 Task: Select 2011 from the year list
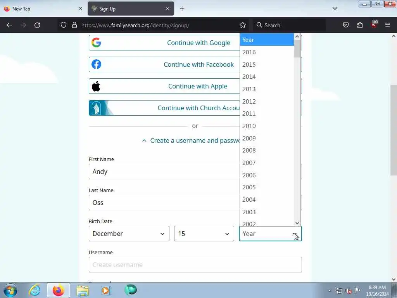pyautogui.click(x=267, y=114)
